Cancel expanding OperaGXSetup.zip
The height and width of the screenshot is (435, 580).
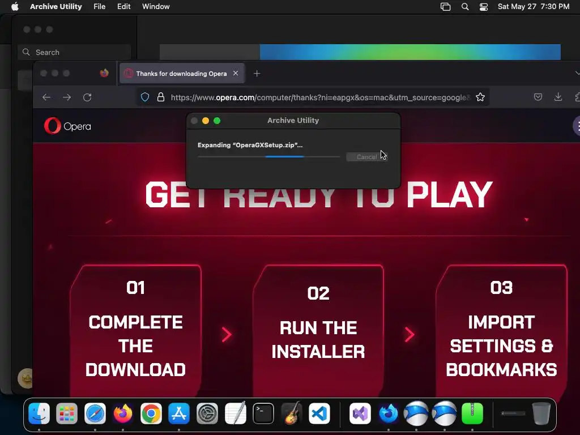(366, 157)
